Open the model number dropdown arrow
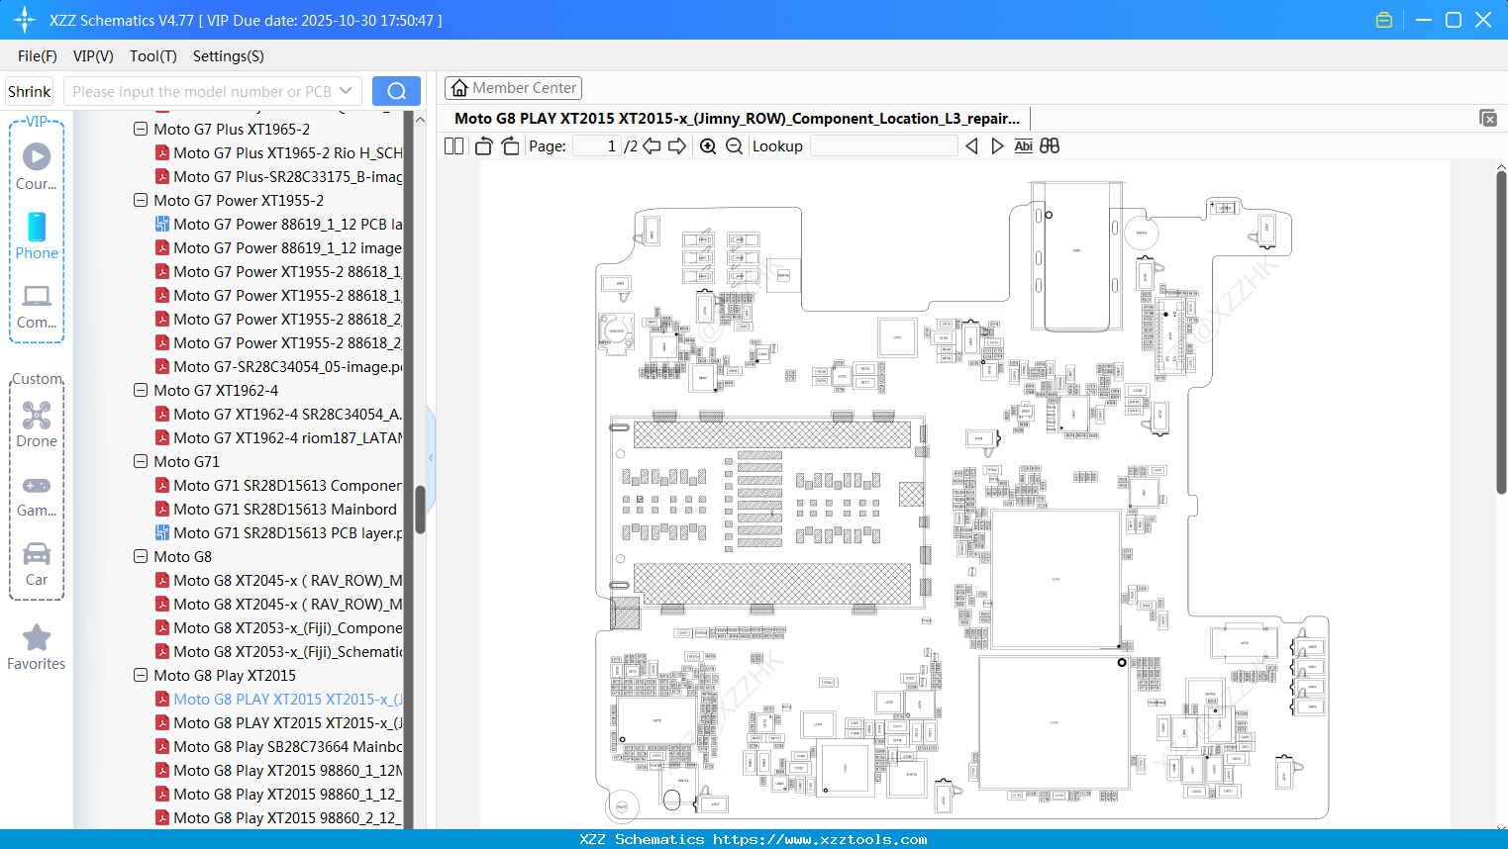The width and height of the screenshot is (1508, 849). pos(346,91)
